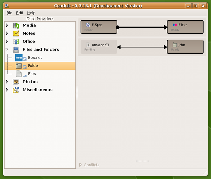Click the Files document icon
Screen dimensions: 211x179
(19, 74)
